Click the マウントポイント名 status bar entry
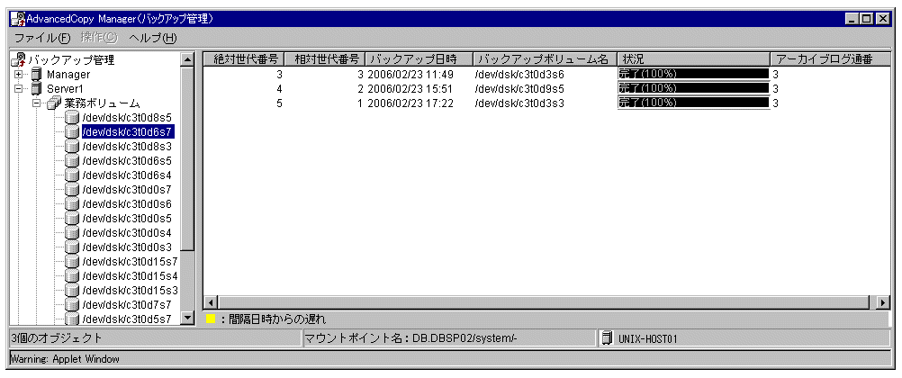This screenshot has width=902, height=378. pyautogui.click(x=412, y=339)
